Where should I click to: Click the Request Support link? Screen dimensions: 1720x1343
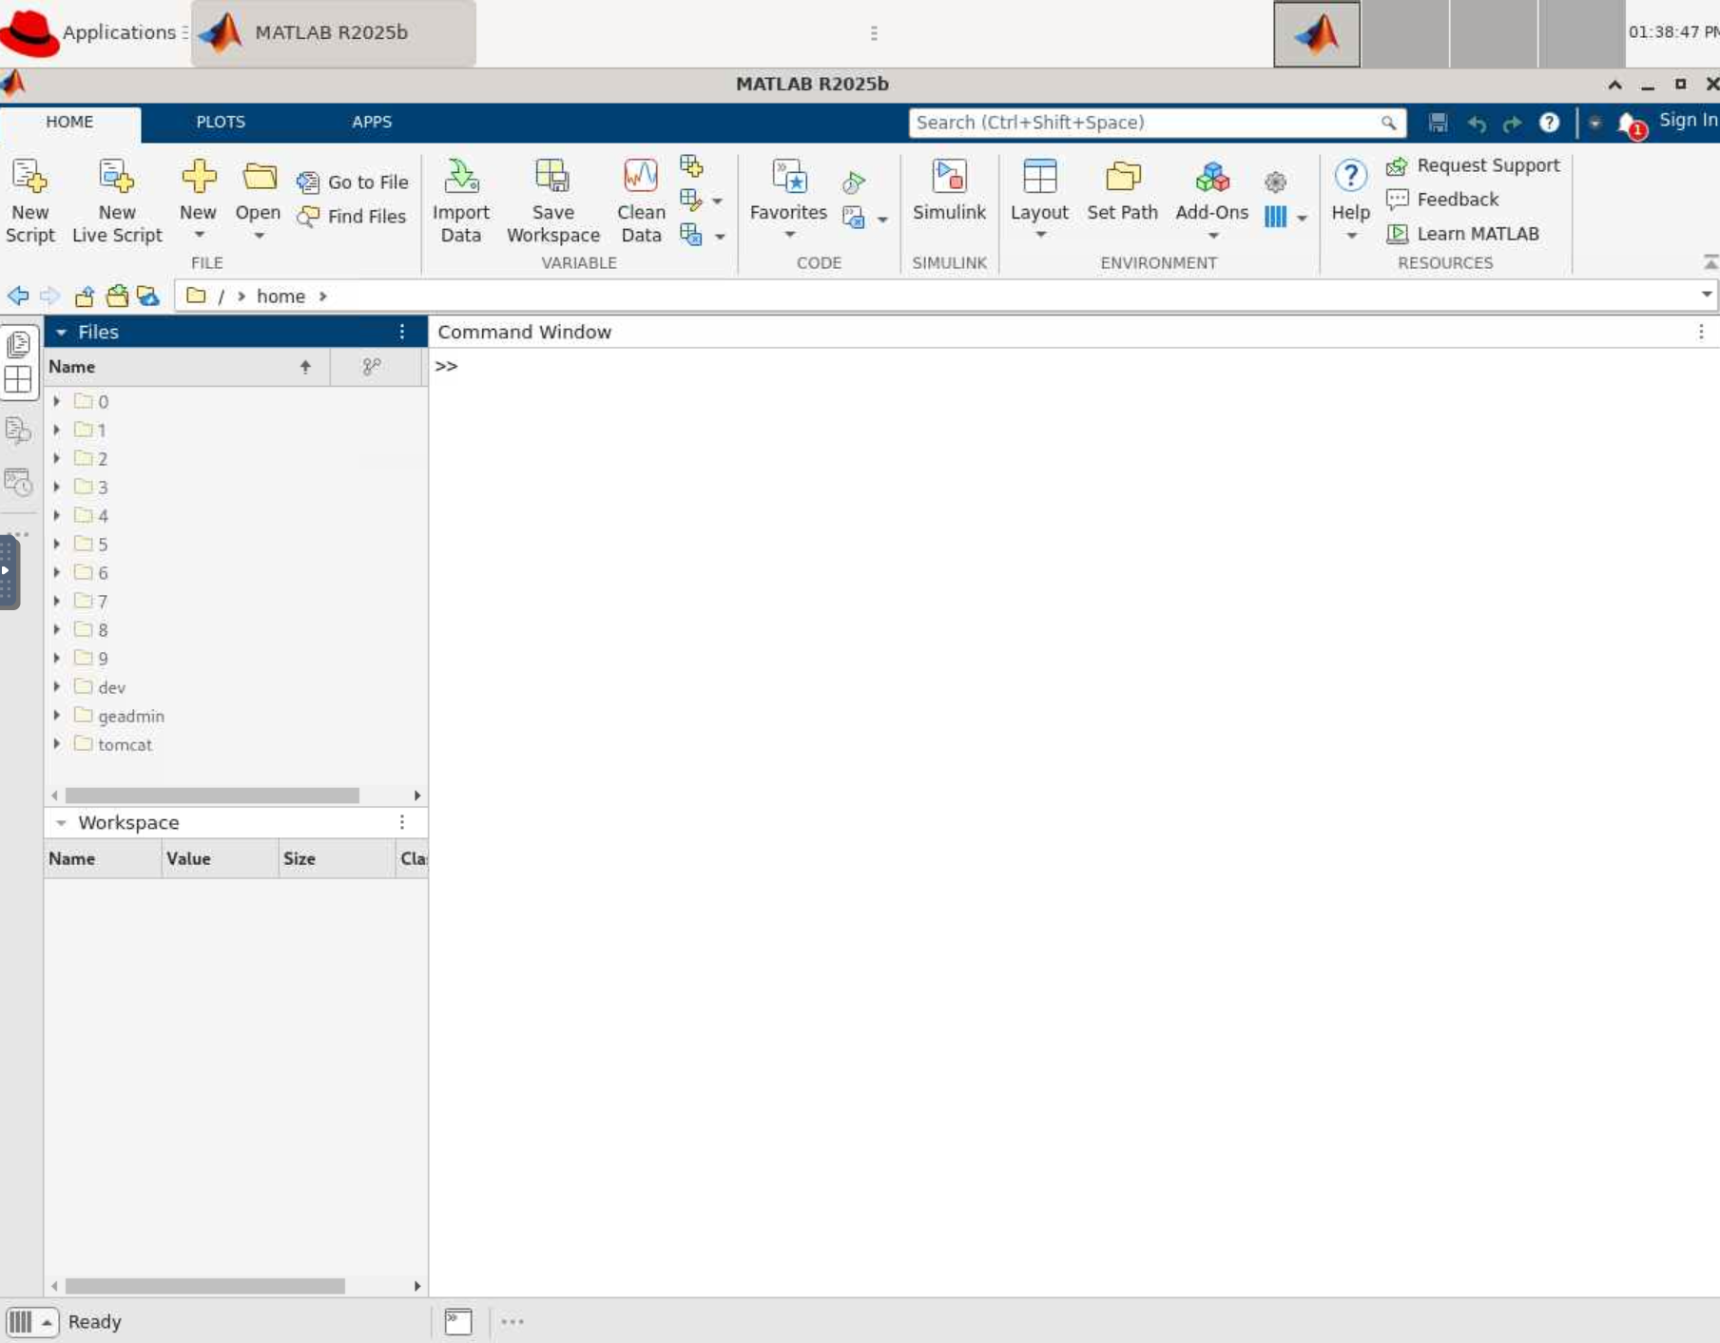pyautogui.click(x=1487, y=165)
